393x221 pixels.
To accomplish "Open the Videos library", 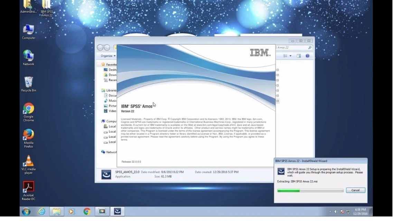I will coord(110,111).
